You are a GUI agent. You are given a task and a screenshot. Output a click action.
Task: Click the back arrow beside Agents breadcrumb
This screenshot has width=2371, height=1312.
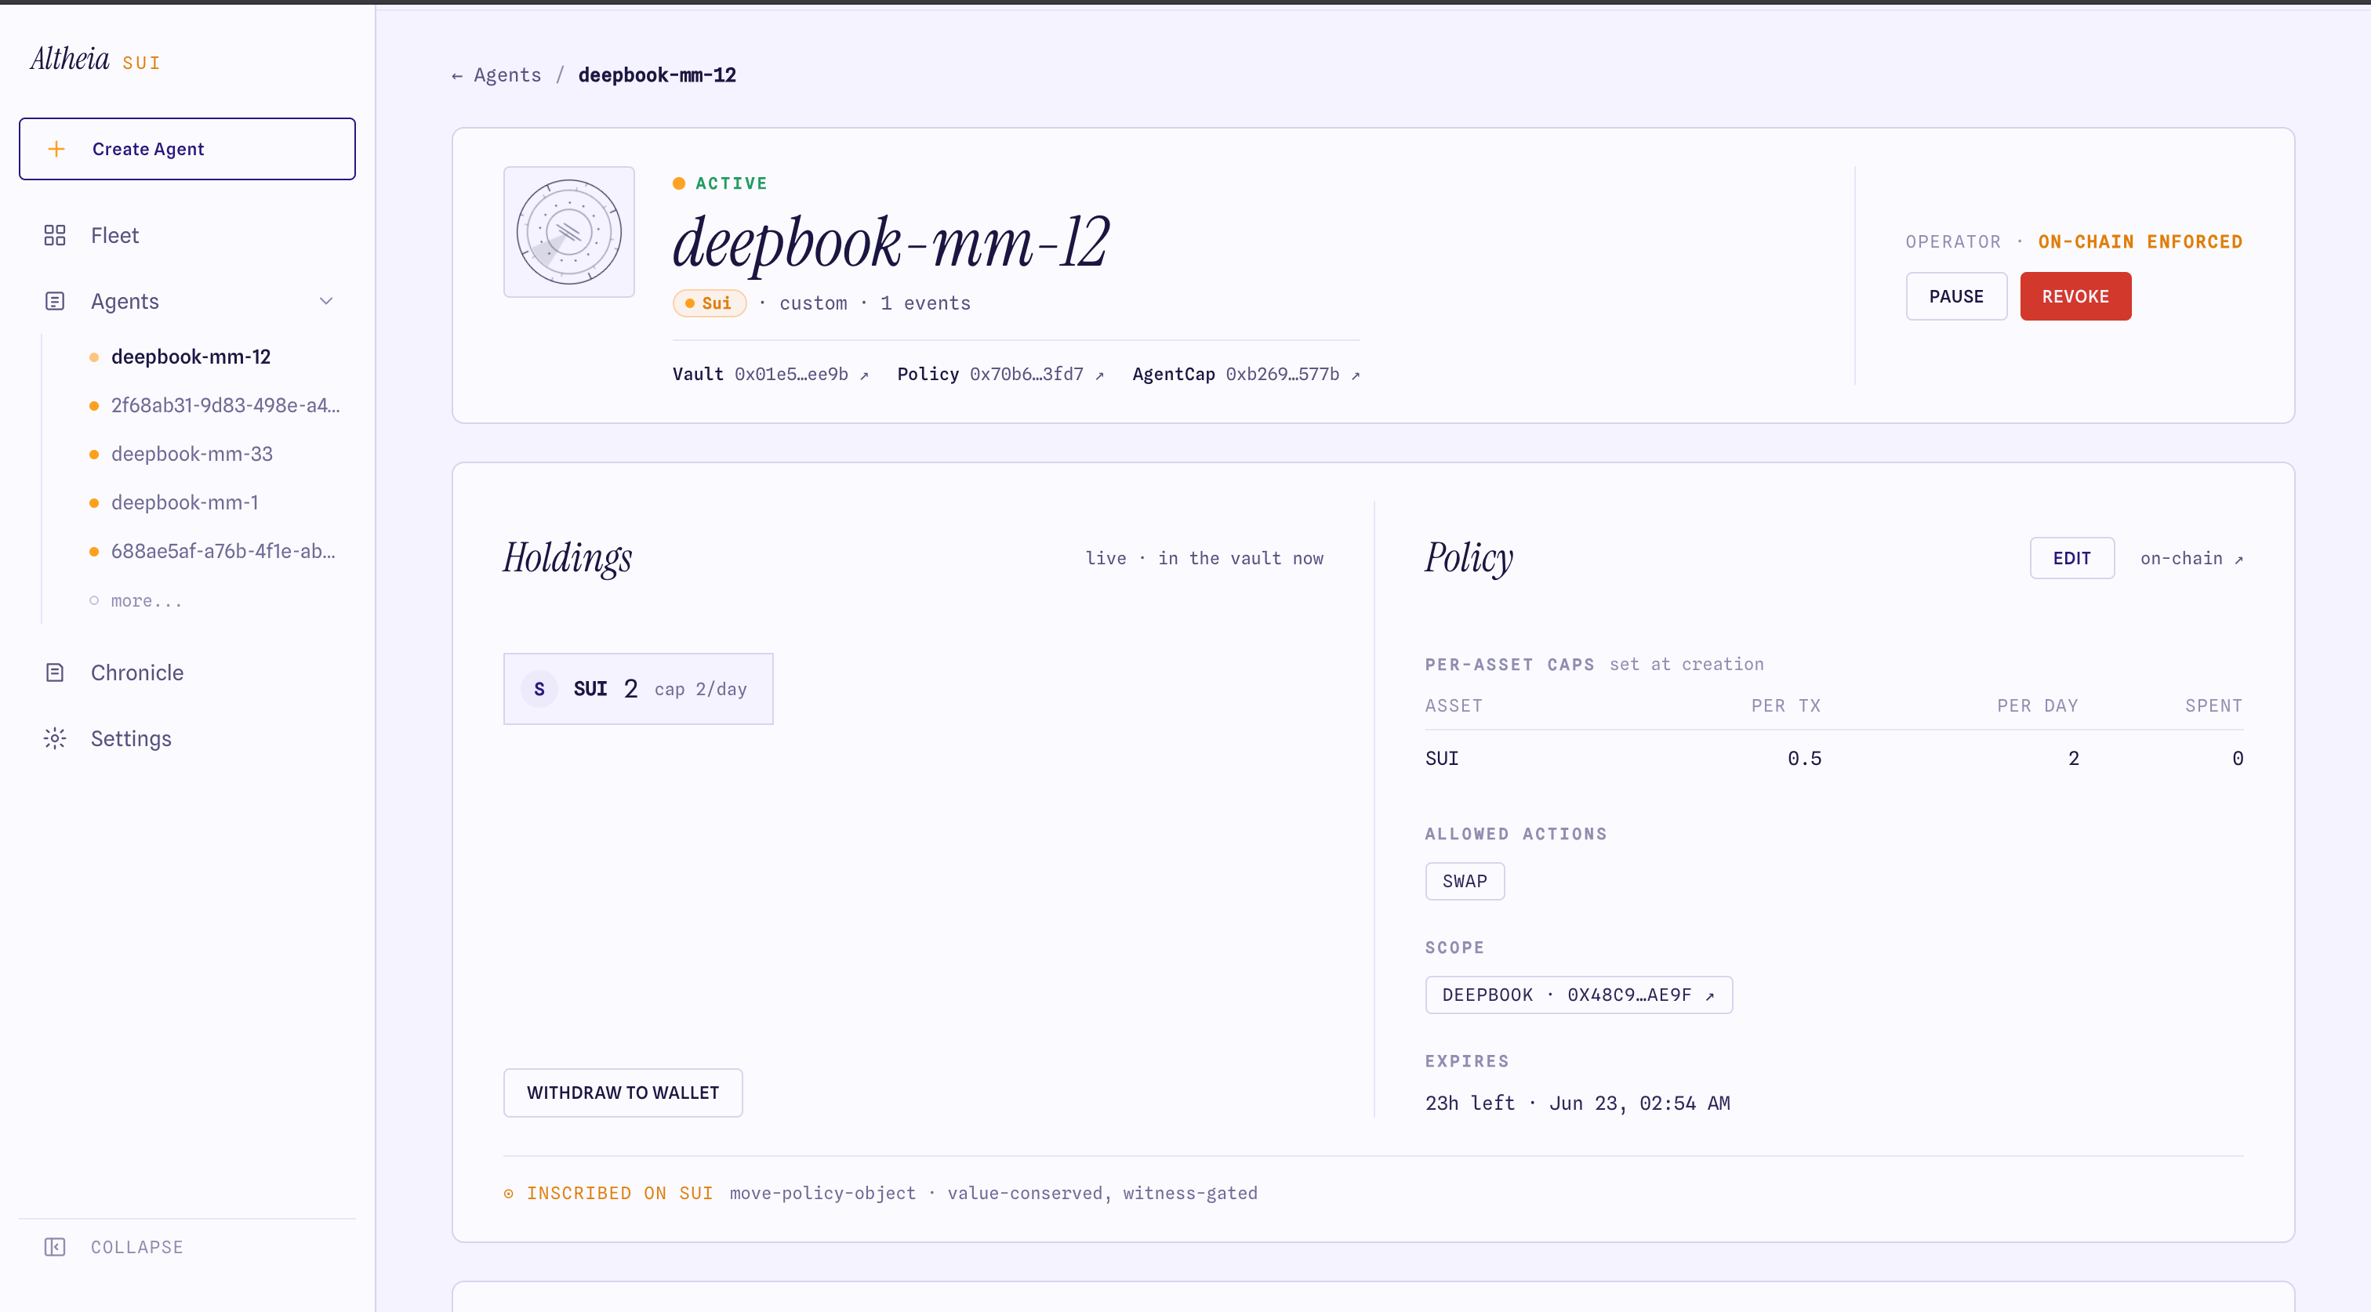point(457,75)
